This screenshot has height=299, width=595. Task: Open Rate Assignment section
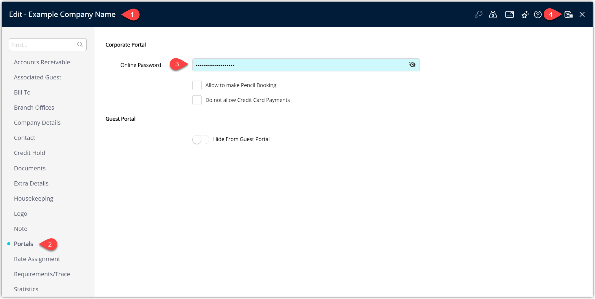[37, 259]
